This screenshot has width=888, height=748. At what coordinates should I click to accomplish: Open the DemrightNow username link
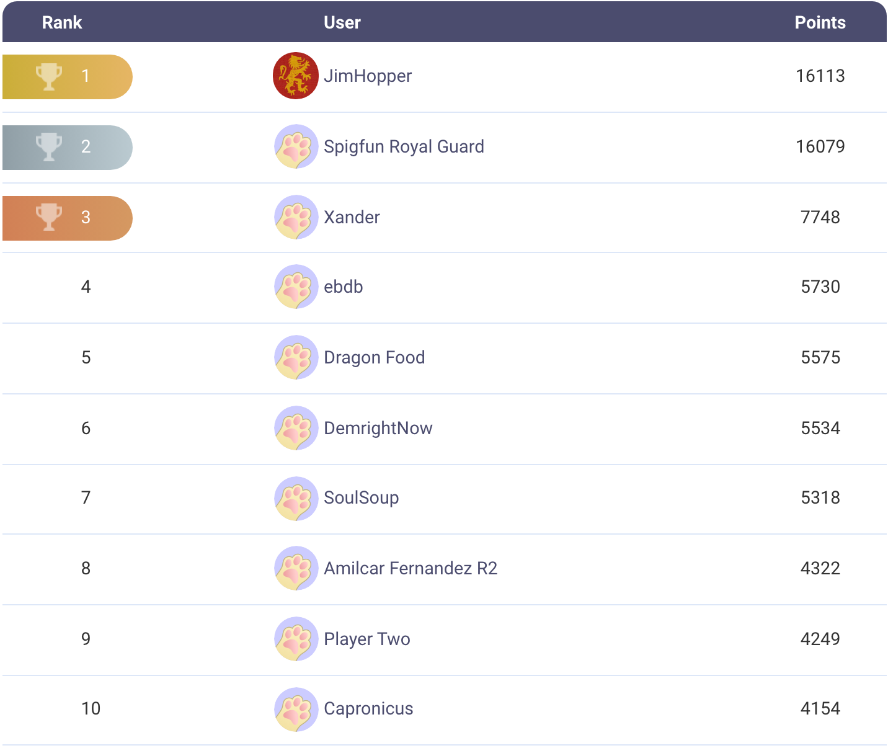pyautogui.click(x=378, y=428)
